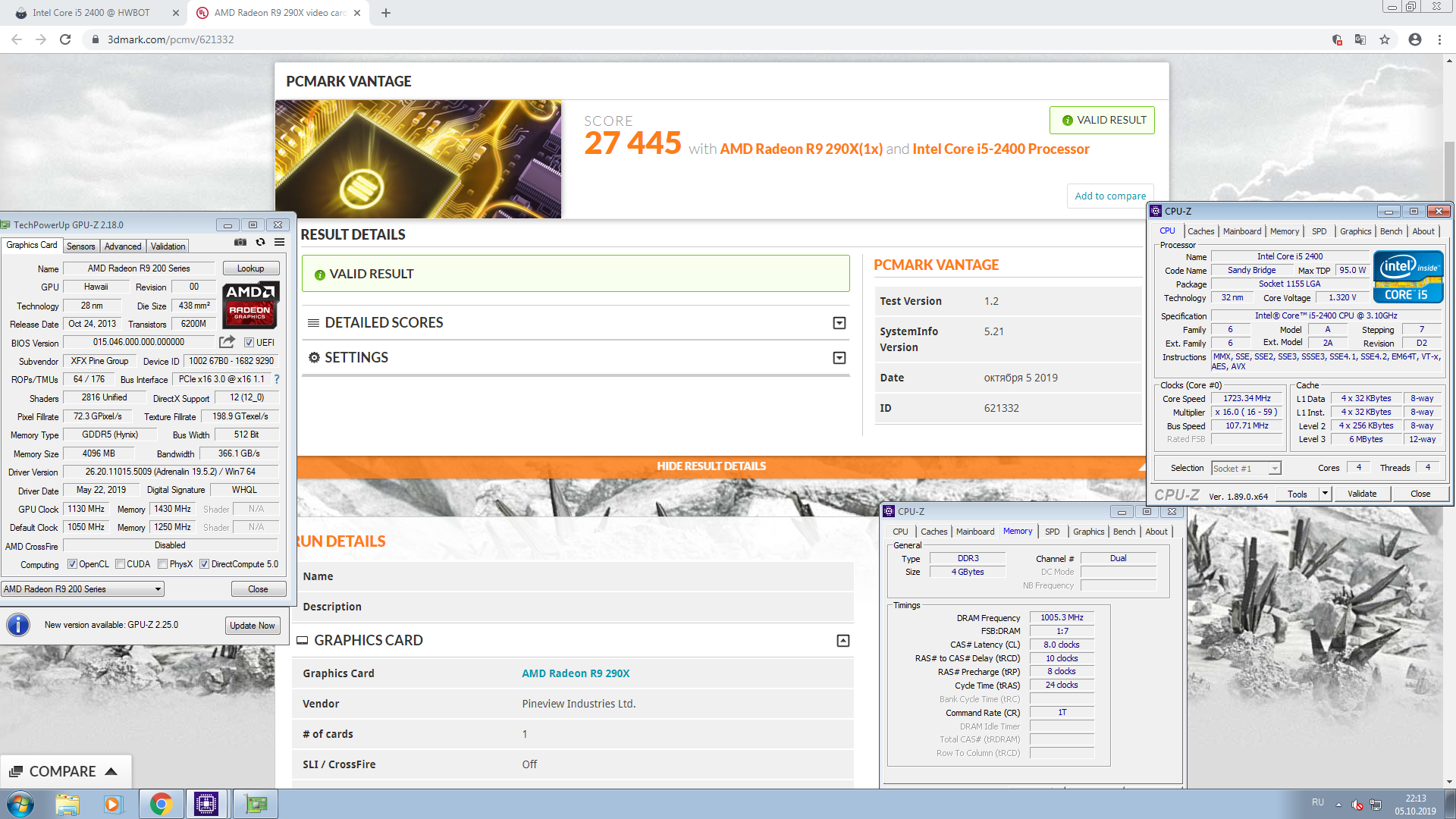Open Bench tab in upper CPU-Z window
The height and width of the screenshot is (819, 1456).
[x=1391, y=231]
